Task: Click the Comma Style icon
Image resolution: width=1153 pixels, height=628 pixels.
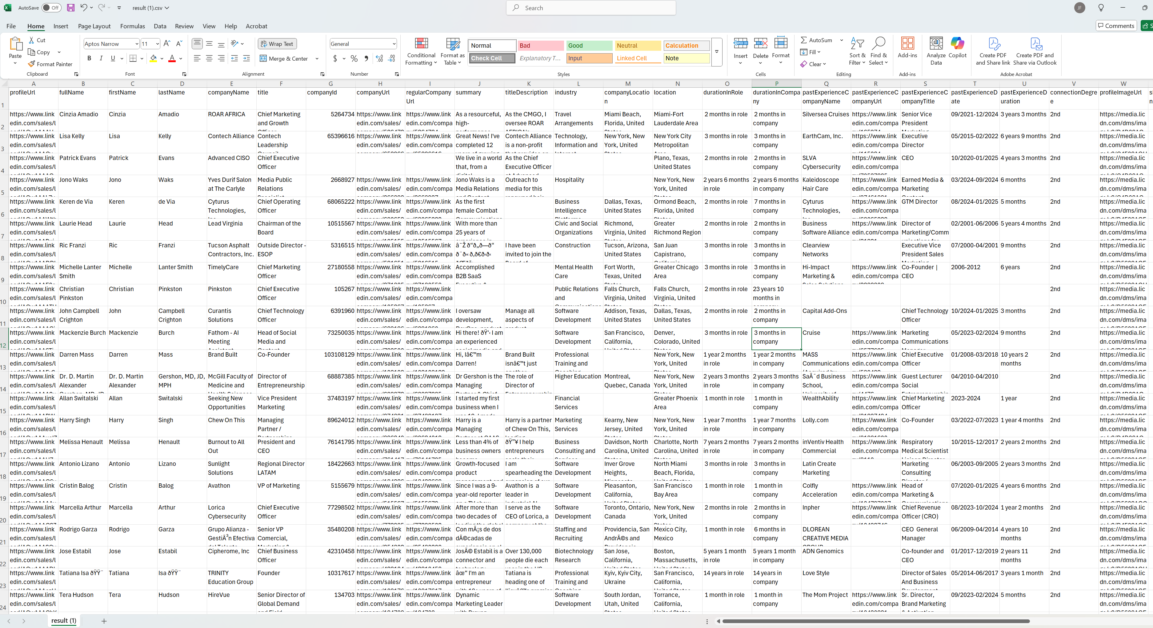Action: [366, 58]
